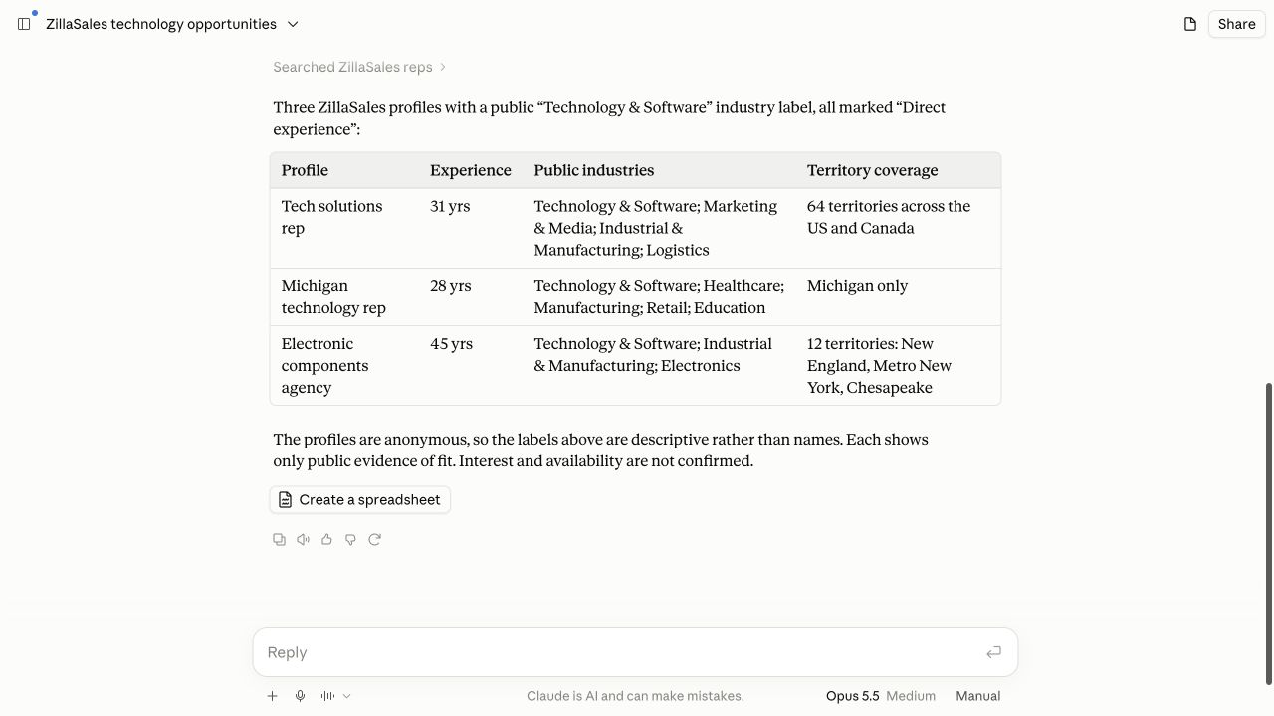Click the '64 territories across the US and Canada' cell
The image size is (1274, 716).
[900, 228]
